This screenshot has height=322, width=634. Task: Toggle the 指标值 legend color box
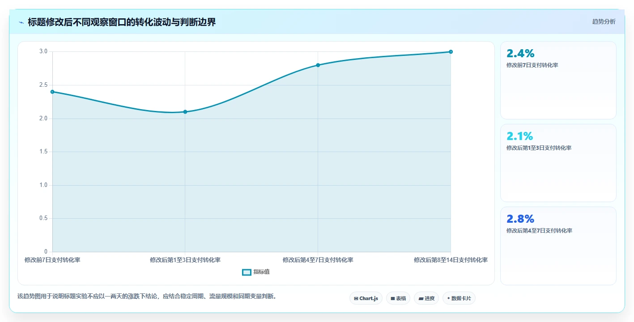coord(247,272)
